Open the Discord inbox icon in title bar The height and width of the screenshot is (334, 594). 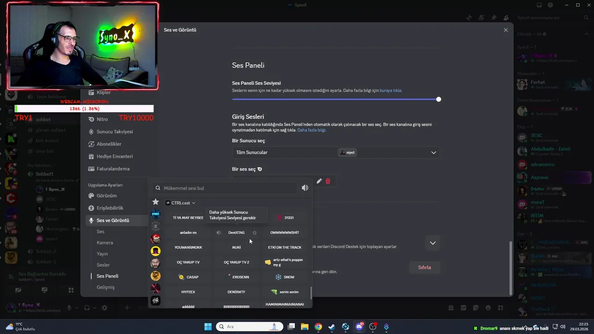click(539, 5)
